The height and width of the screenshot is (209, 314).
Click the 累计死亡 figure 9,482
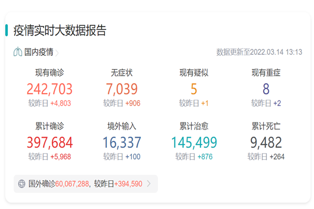[266, 142]
